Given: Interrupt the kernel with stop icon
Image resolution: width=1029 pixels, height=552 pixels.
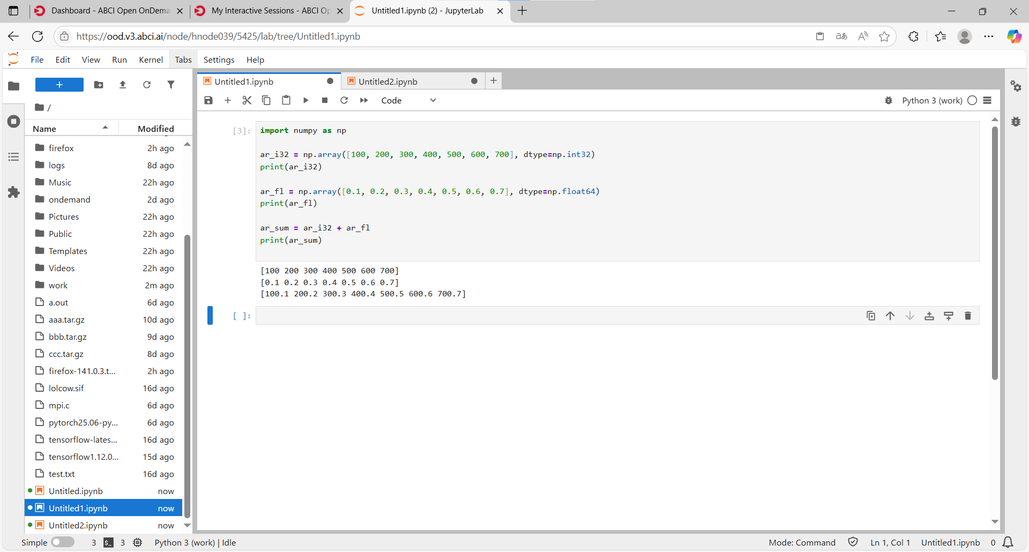Looking at the screenshot, I should click(x=325, y=100).
